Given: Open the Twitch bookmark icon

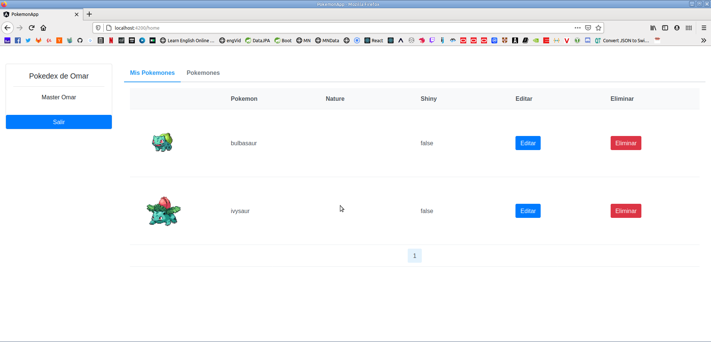Looking at the screenshot, I should pyautogui.click(x=432, y=40).
